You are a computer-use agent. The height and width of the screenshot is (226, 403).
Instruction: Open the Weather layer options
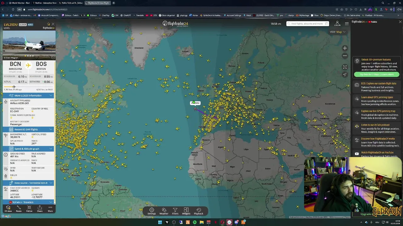point(164,211)
